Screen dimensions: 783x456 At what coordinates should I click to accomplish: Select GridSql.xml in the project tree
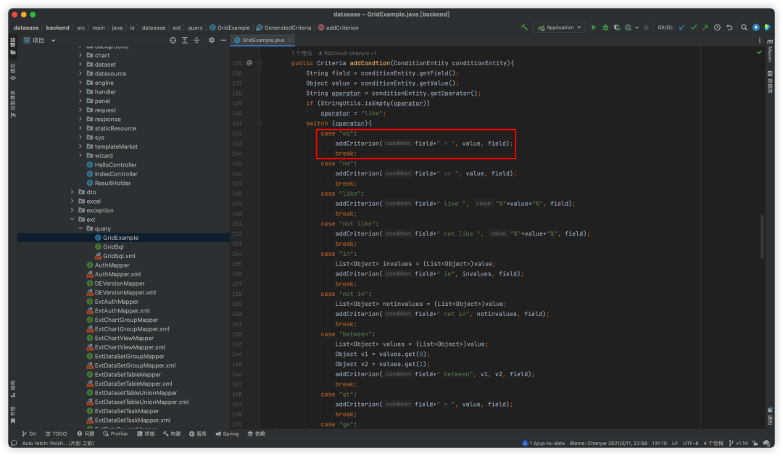(118, 256)
